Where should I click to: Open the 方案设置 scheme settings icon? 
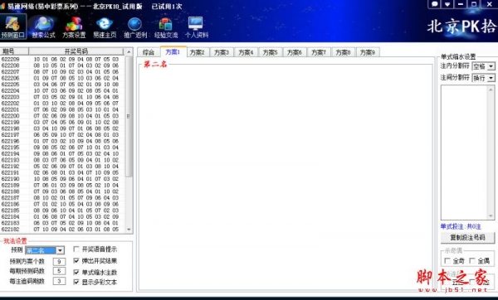click(x=74, y=27)
